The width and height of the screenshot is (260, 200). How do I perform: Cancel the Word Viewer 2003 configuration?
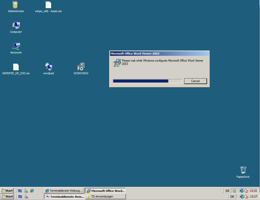click(x=195, y=81)
